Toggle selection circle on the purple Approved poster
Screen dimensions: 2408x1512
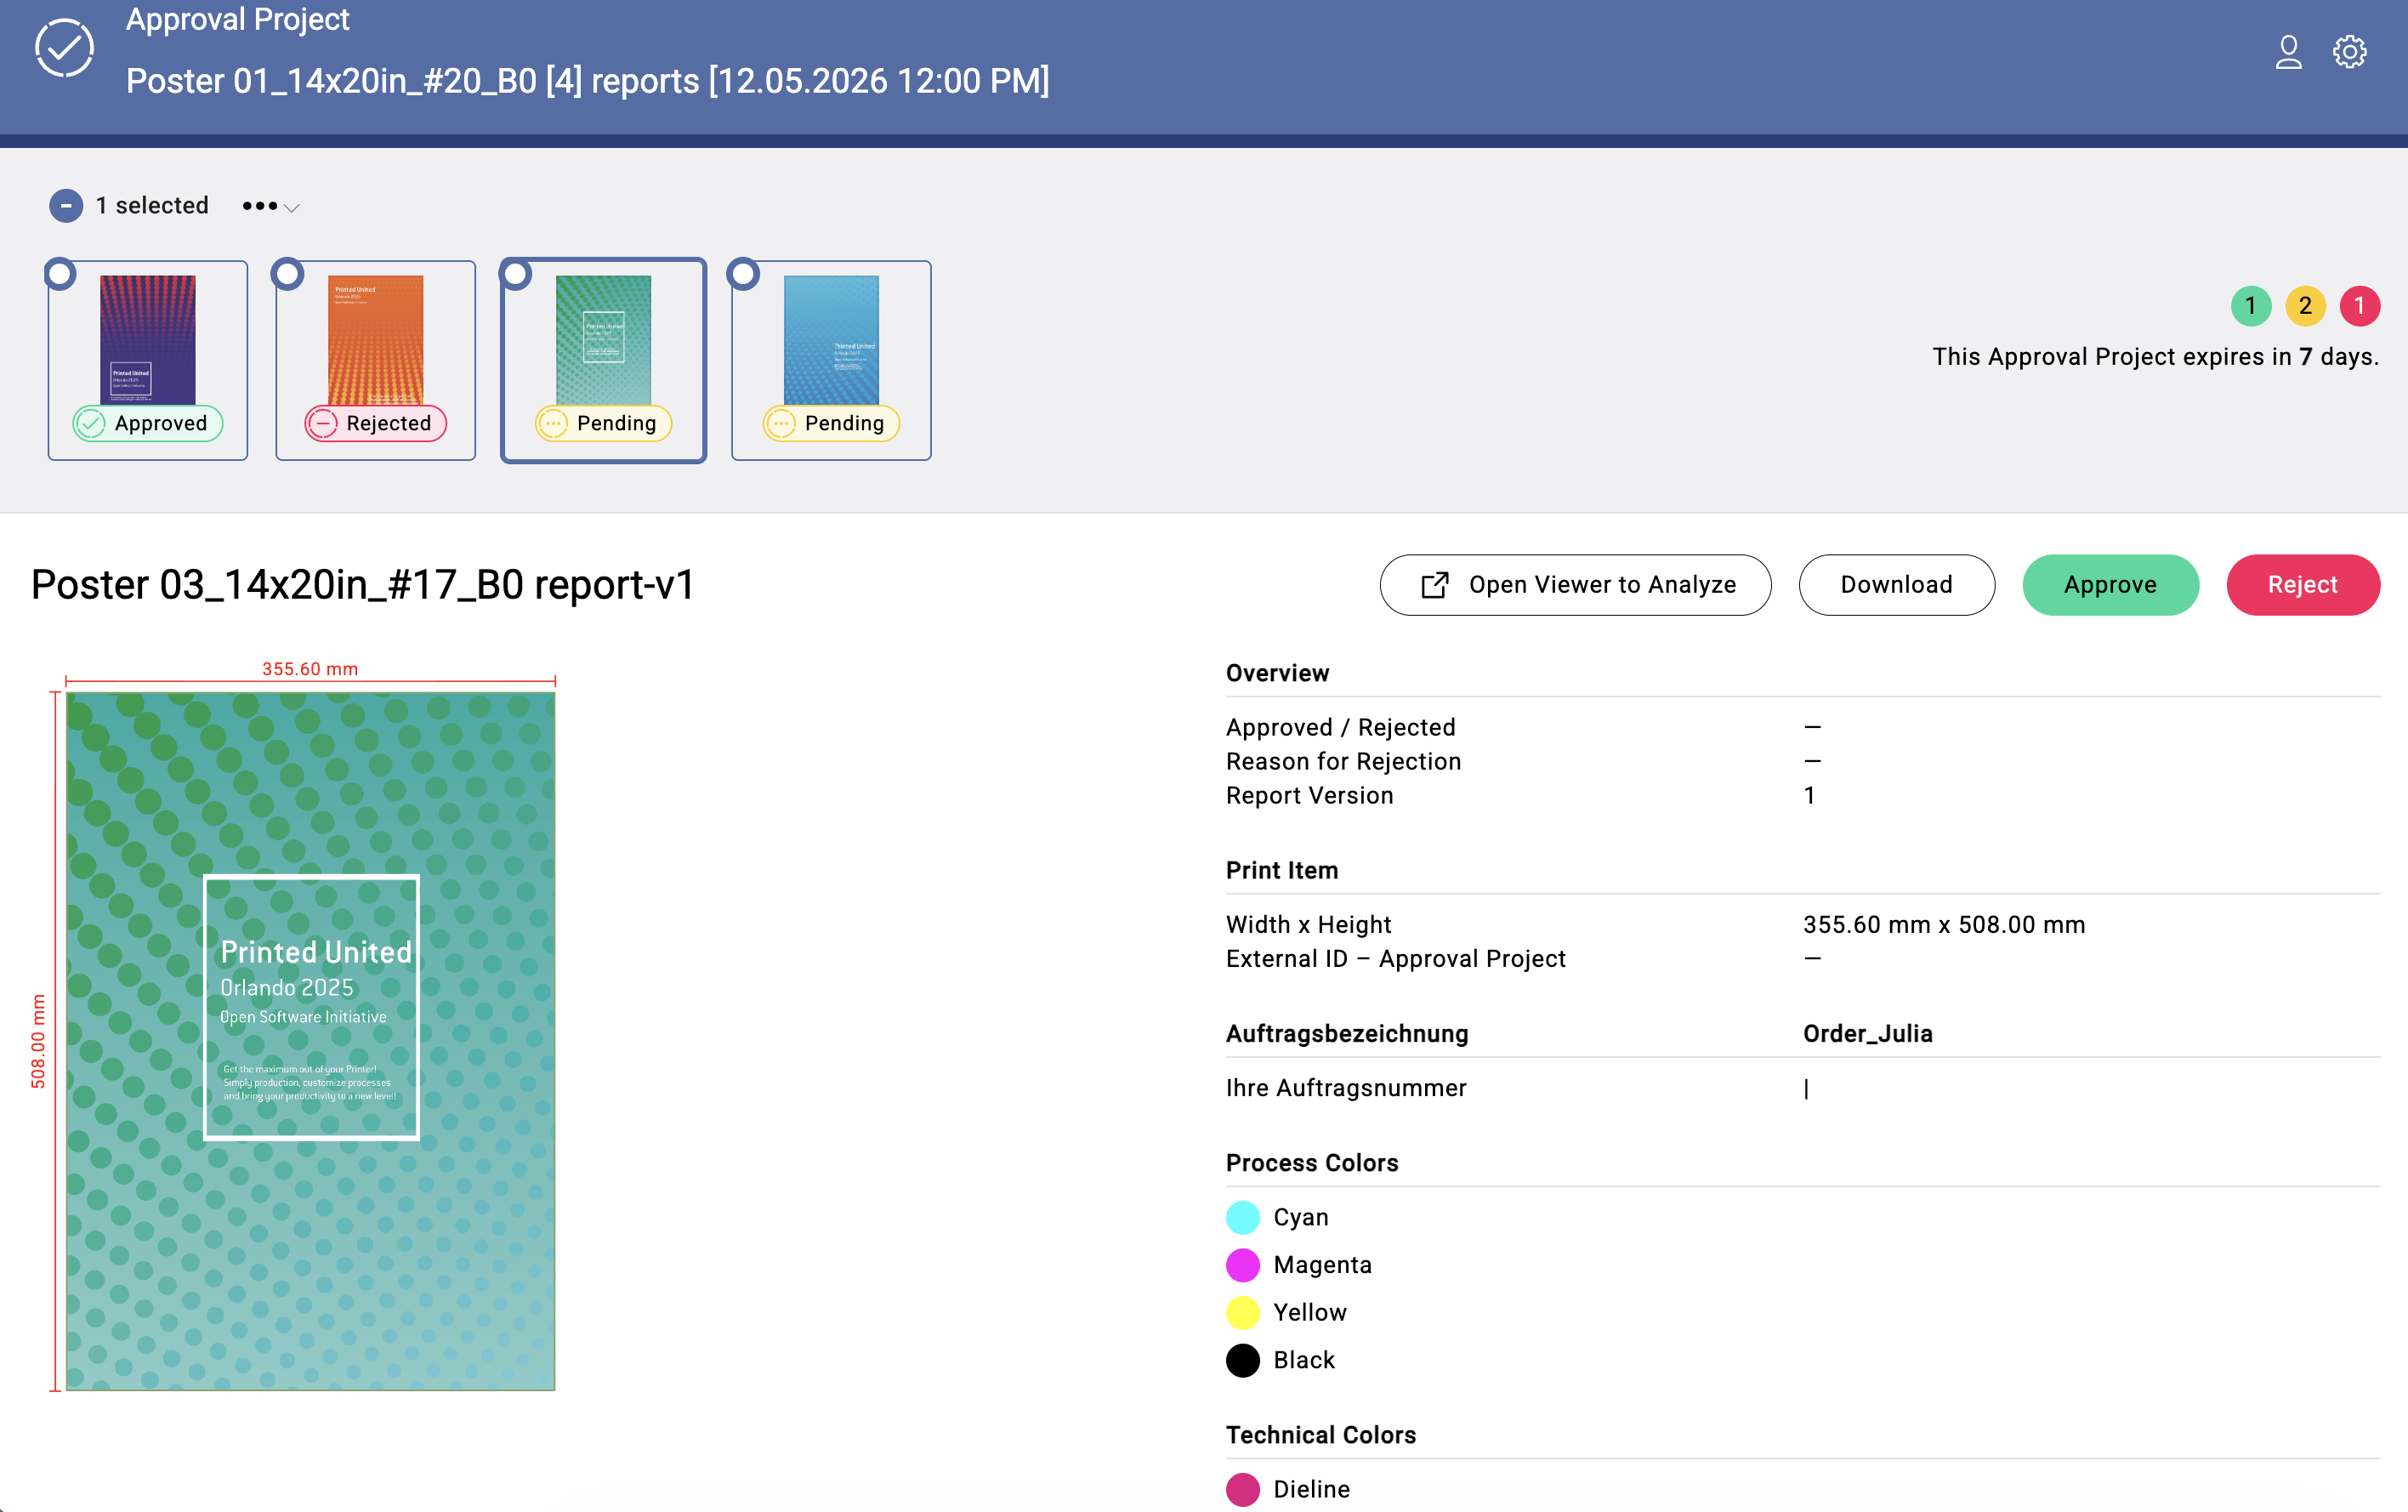[61, 274]
